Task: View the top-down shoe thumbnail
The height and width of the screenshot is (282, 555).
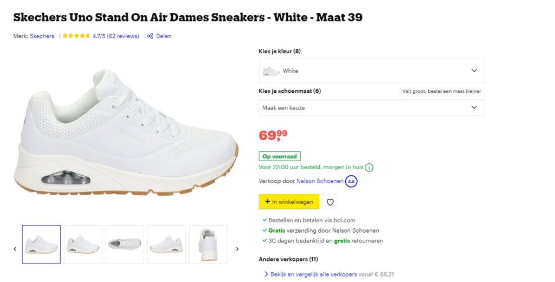Action: tap(125, 244)
